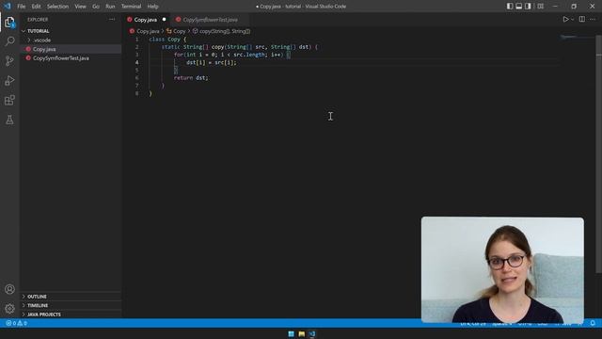Switch to the Copy.java editor tab

145,20
